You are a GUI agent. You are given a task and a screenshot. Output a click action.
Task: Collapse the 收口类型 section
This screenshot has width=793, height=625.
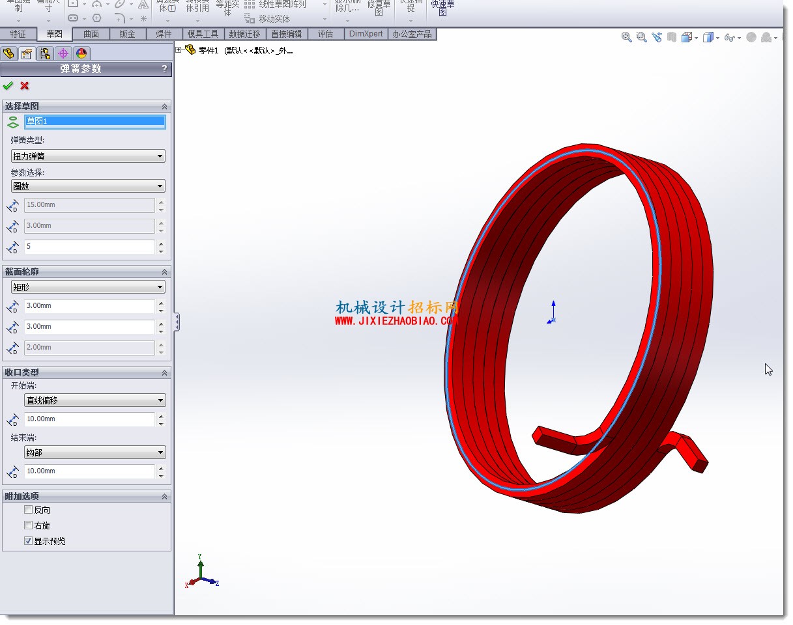(164, 372)
